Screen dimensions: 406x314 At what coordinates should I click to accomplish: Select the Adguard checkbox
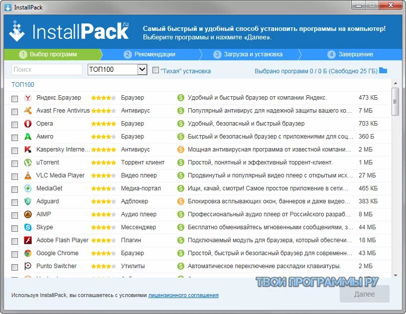click(x=15, y=202)
